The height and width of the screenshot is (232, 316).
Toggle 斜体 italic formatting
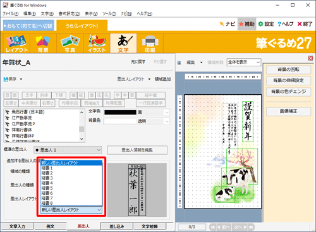pyautogui.click(x=44, y=95)
